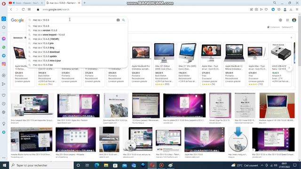The width and height of the screenshot is (301, 169).
Task: Open the Opera tab search magnifier
Action: pyautogui.click(x=275, y=3)
